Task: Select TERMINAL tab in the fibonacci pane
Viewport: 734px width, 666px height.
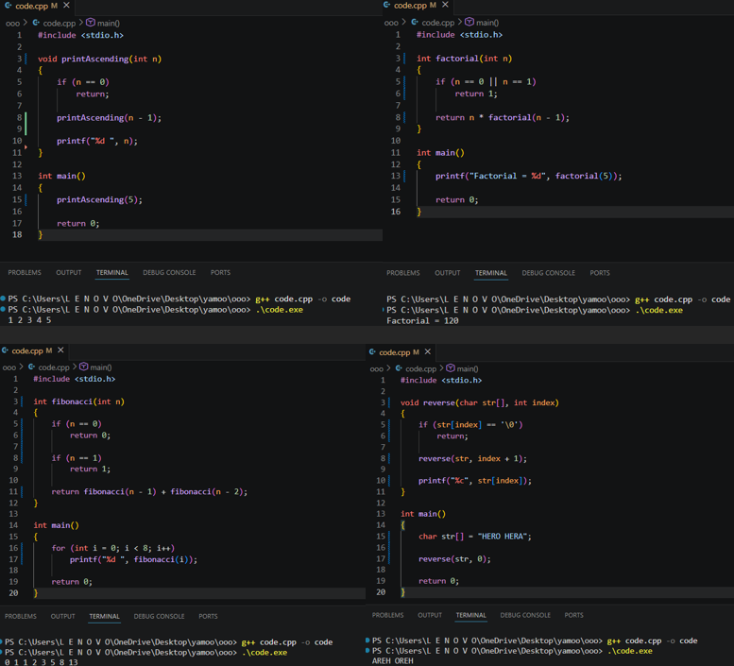Action: click(x=105, y=616)
